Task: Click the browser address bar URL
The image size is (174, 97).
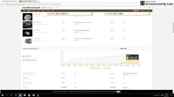Action: click(x=36, y=4)
